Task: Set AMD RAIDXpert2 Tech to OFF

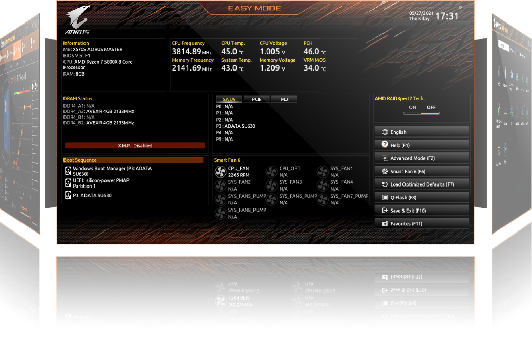Action: tap(431, 107)
